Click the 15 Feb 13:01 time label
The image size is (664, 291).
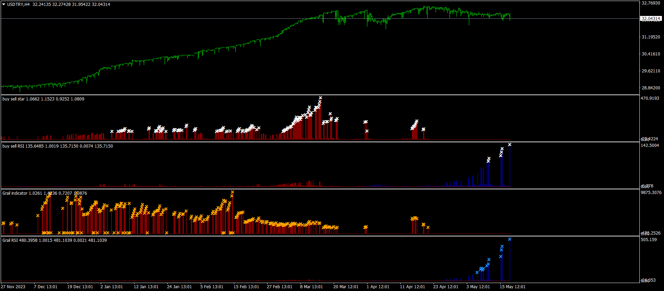[x=246, y=287]
